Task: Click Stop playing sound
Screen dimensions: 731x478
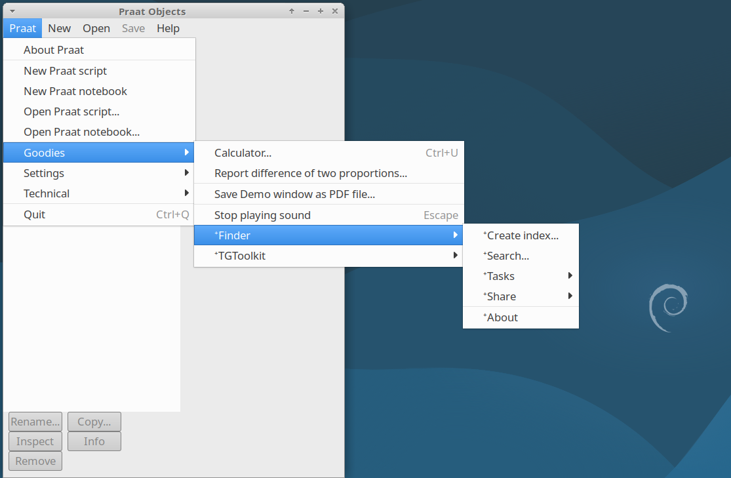Action: click(328, 215)
